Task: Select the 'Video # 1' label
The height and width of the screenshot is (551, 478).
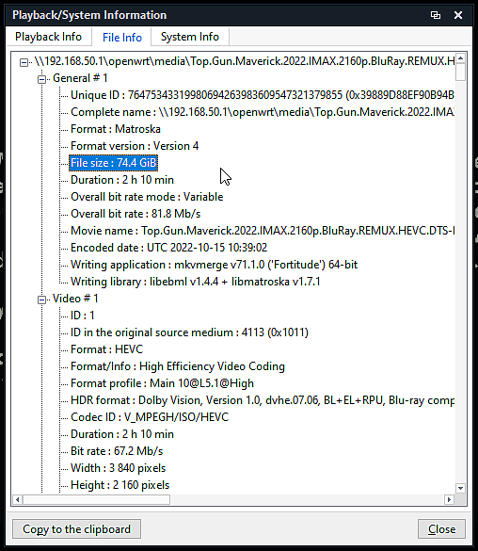Action: coord(75,299)
